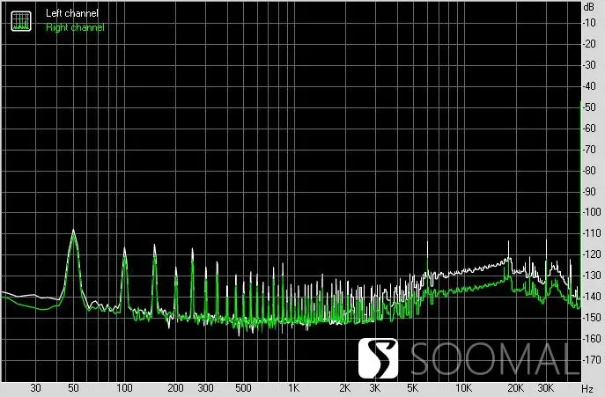Click the 20K frequency label
Image resolution: width=605 pixels, height=397 pixels.
[x=515, y=388]
